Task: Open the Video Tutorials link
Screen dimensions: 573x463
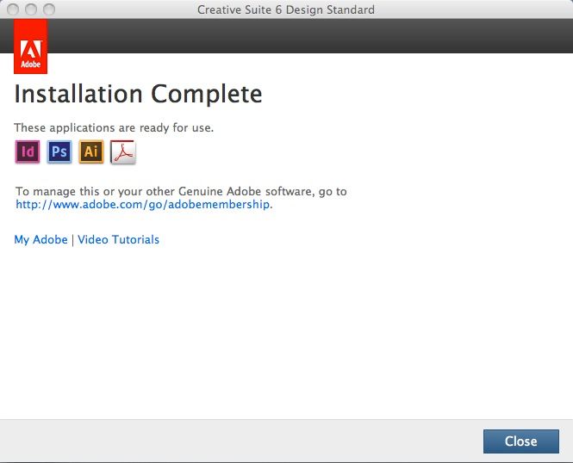Action: pyautogui.click(x=118, y=240)
